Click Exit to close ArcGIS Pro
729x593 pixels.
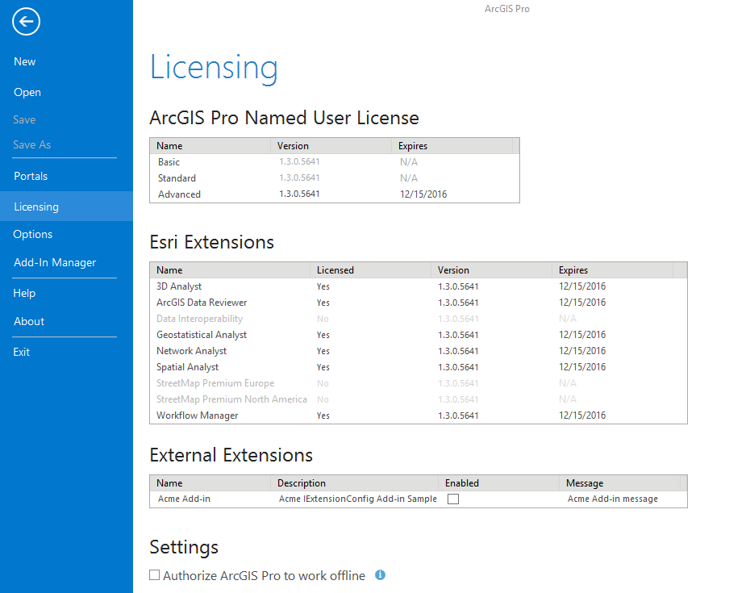(x=22, y=352)
